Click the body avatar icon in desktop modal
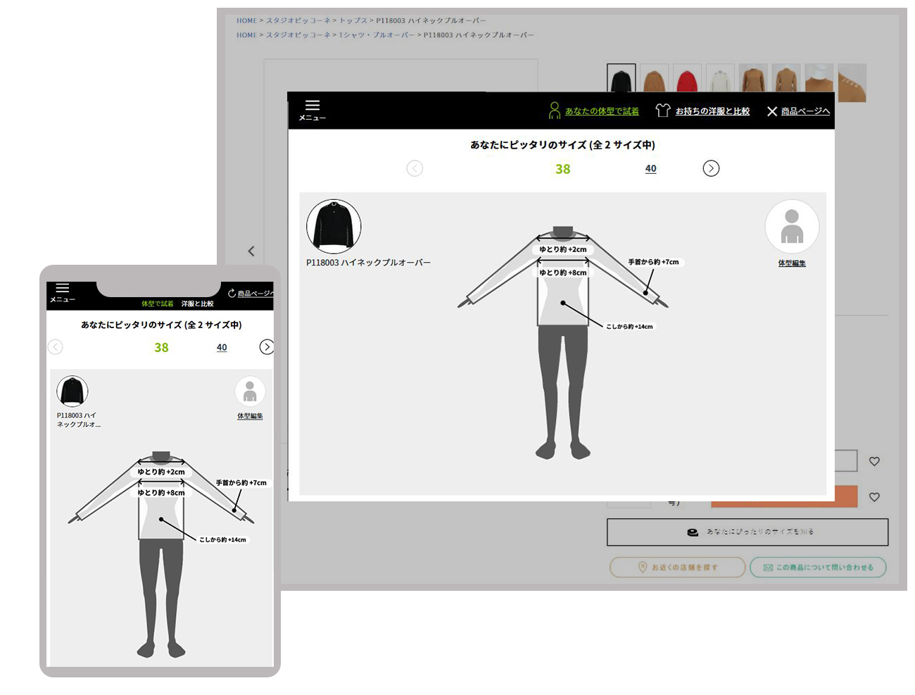Viewport: 915px width, 695px height. pyautogui.click(x=792, y=227)
